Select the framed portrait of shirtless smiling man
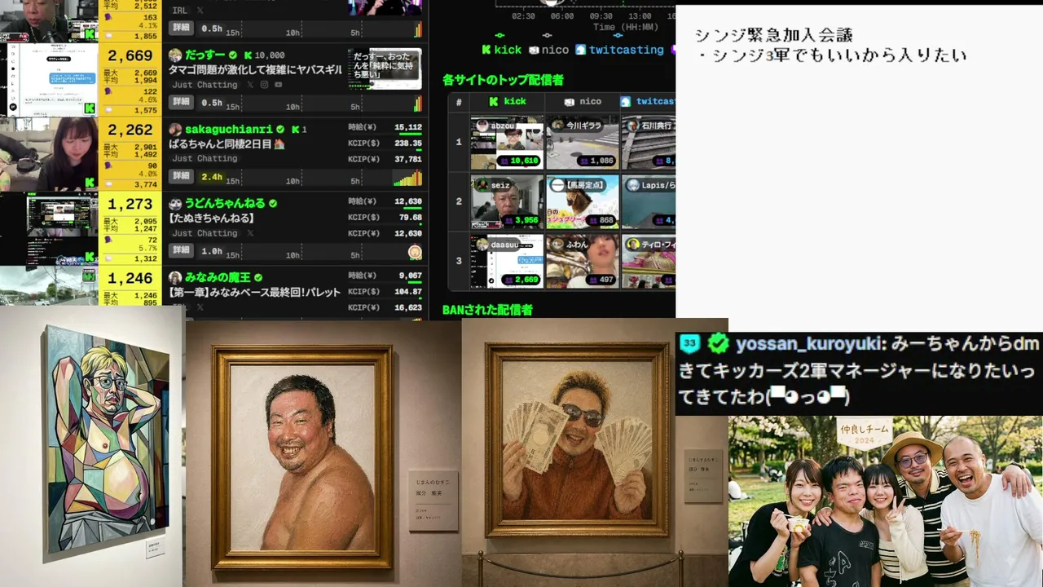The image size is (1043, 587). pos(303,457)
